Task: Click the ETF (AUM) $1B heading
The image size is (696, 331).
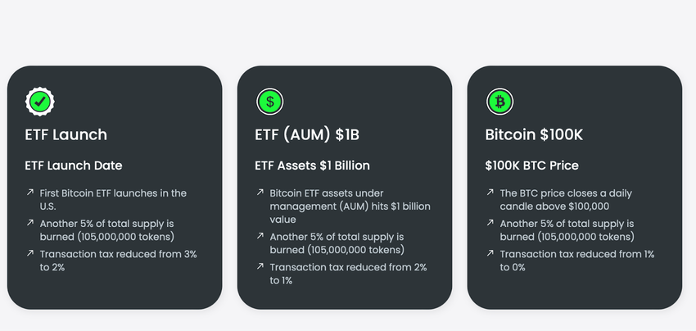Action: 309,134
